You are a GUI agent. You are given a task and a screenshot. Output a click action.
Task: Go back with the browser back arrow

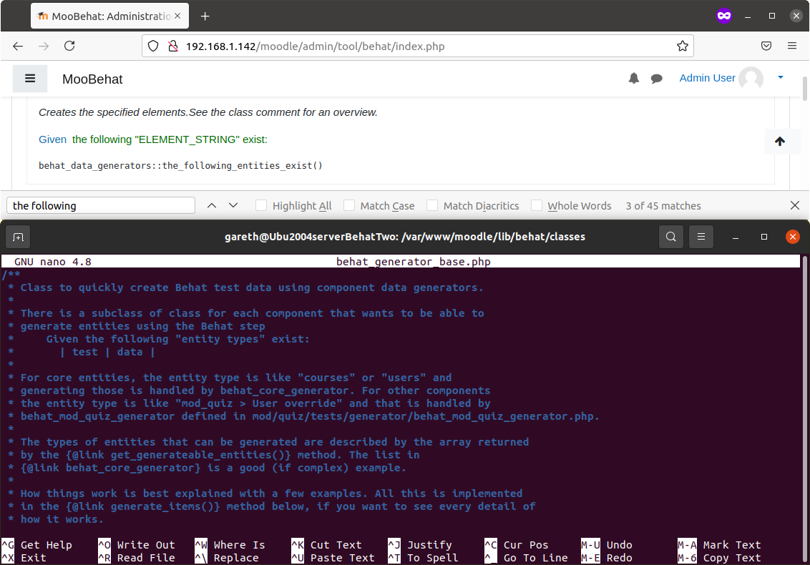18,46
